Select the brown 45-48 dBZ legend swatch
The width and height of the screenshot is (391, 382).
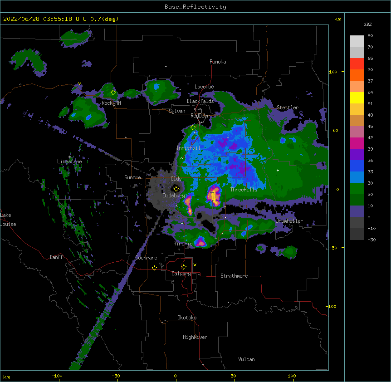pyautogui.click(x=357, y=120)
